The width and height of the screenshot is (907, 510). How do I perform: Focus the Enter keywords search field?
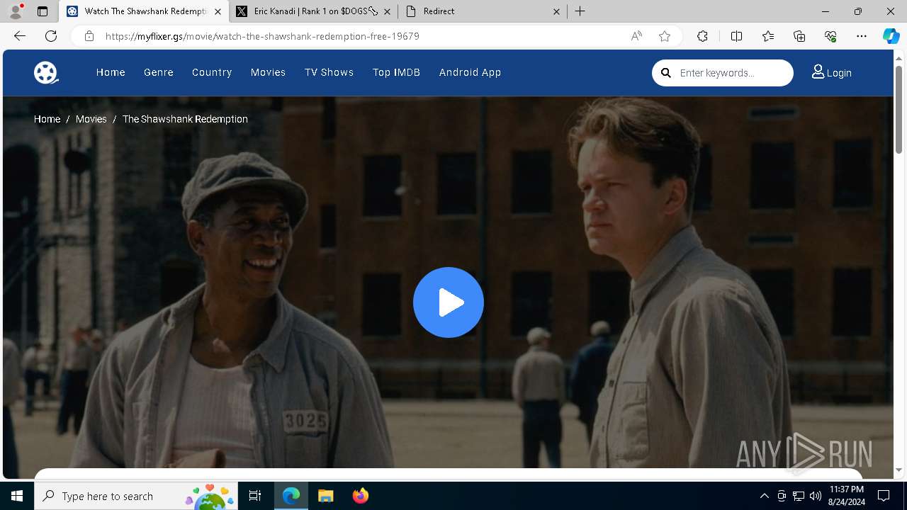(732, 73)
